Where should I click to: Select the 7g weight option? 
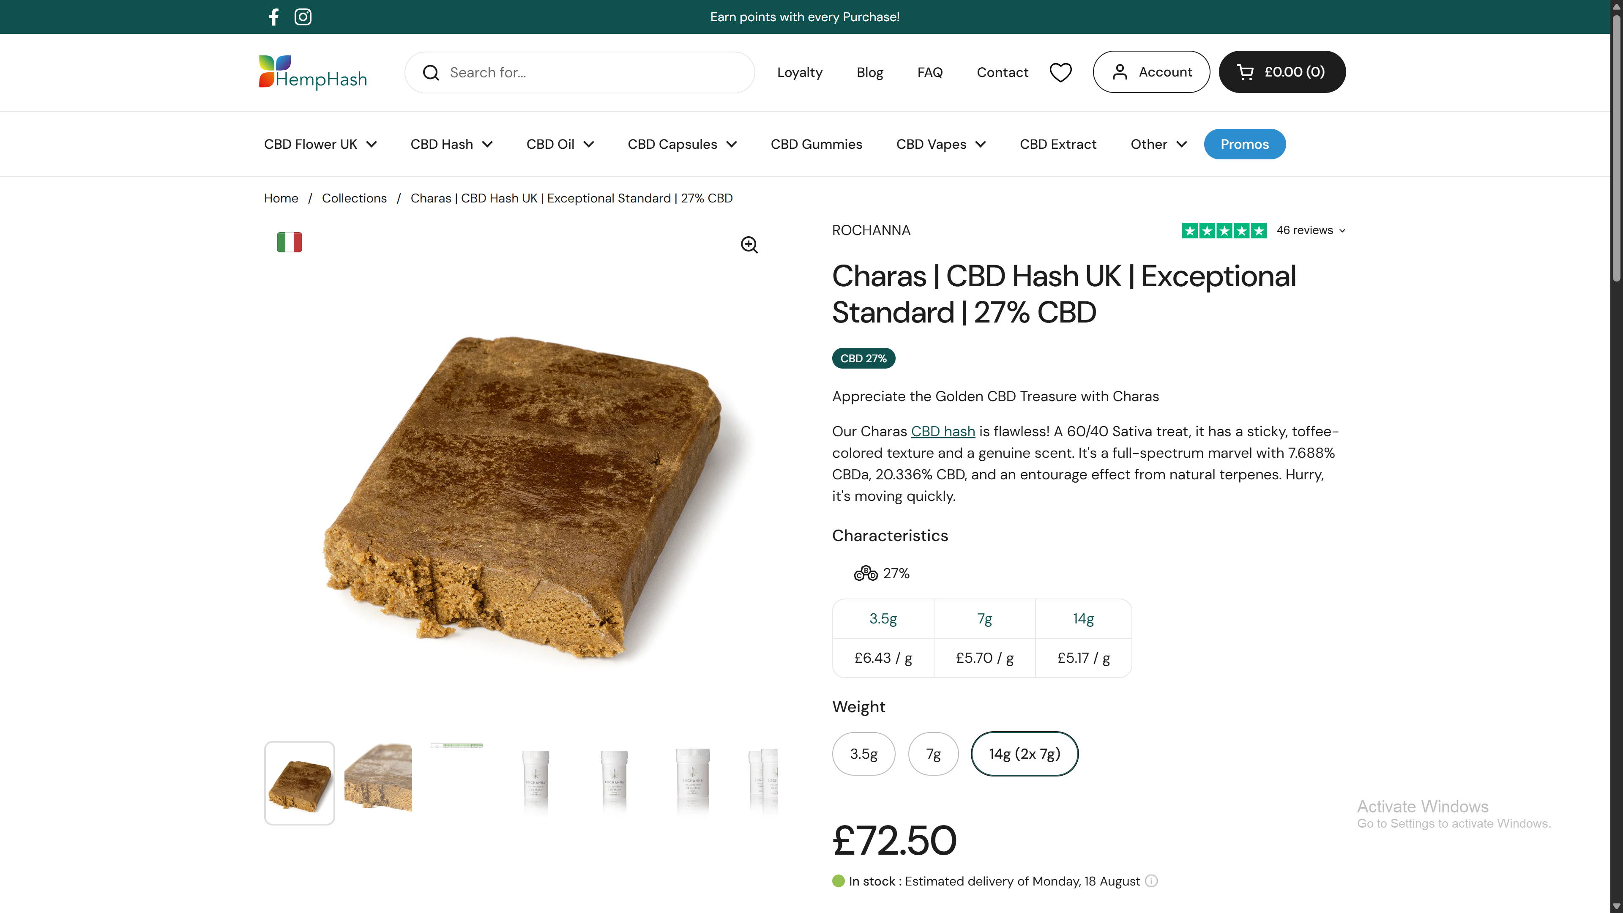coord(933,754)
